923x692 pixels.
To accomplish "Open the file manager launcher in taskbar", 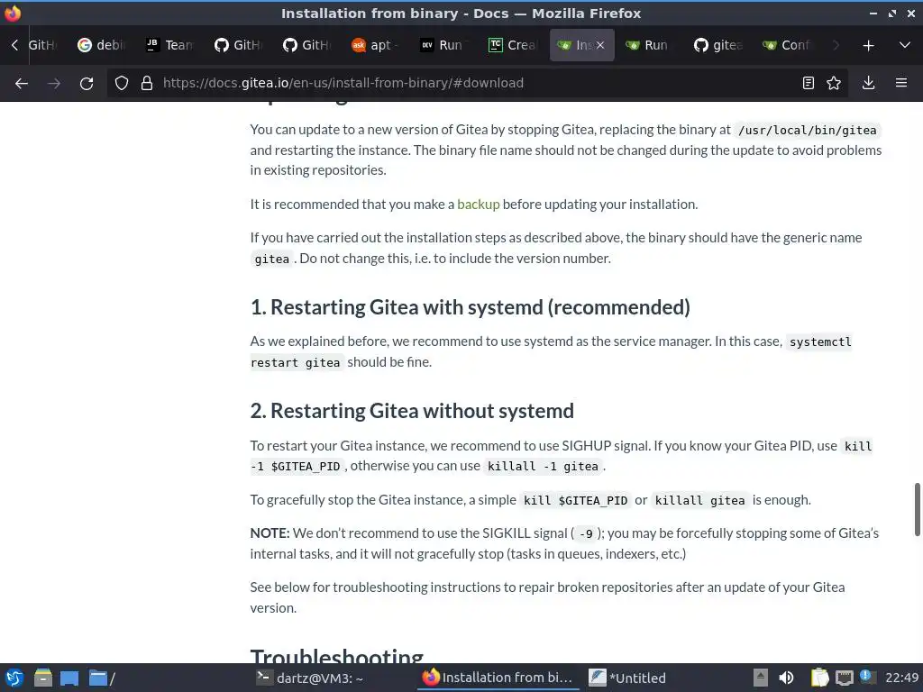I will point(43,678).
